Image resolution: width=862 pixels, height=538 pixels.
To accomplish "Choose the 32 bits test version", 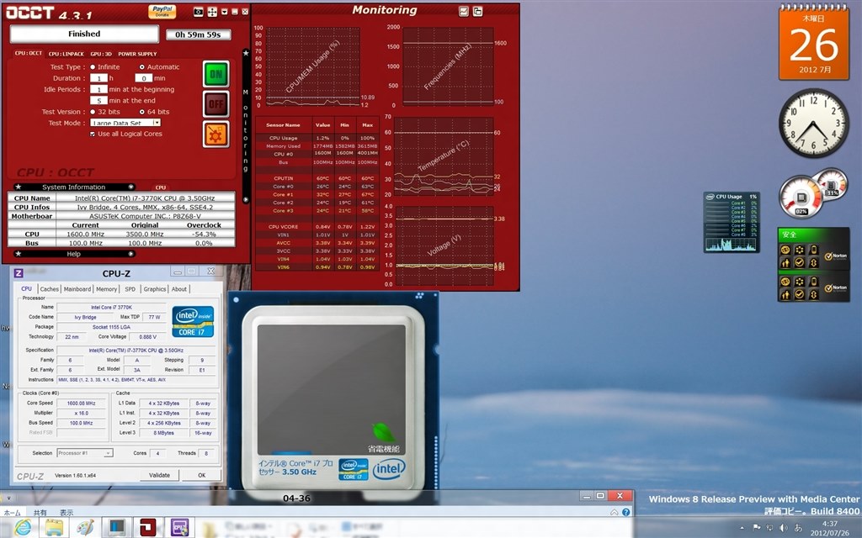I will [93, 112].
